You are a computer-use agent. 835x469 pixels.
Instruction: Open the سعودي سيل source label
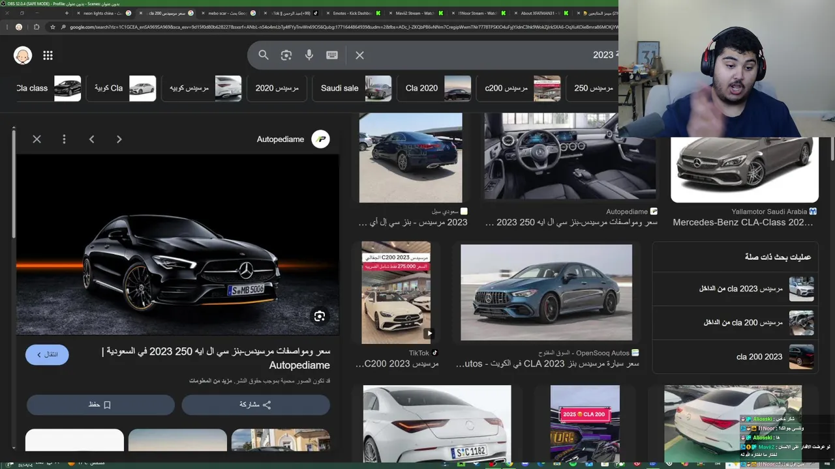(449, 212)
